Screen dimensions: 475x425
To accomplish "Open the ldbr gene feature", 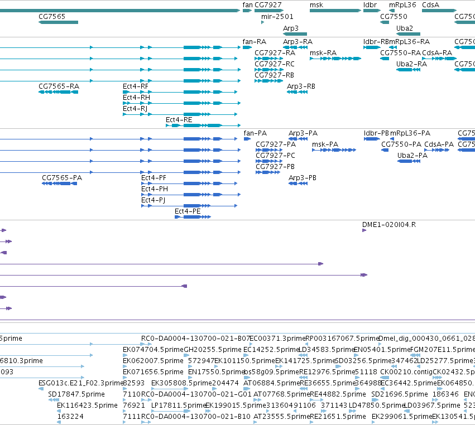I will (372, 11).
